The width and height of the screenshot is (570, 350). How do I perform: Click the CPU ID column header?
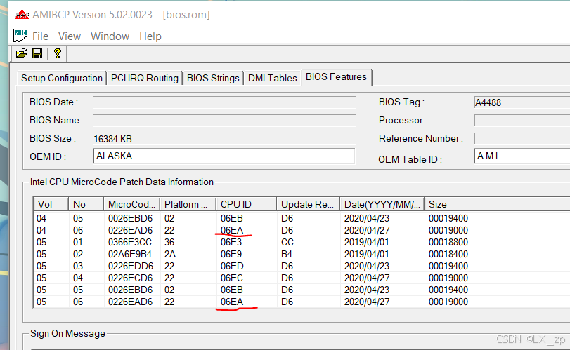click(x=247, y=204)
